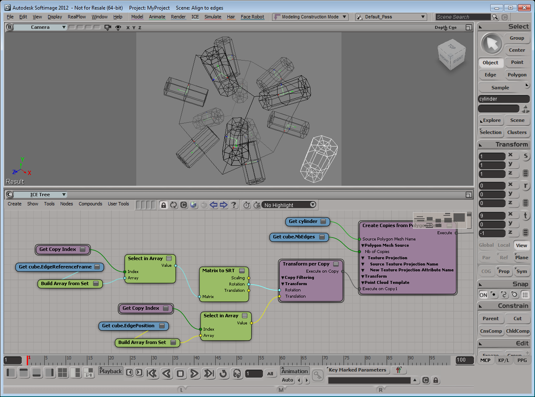
Task: Open the Render menu
Action: pos(178,17)
